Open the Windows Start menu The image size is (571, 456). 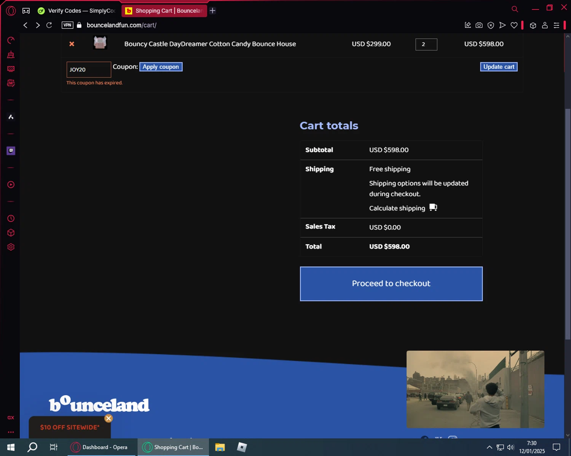(11, 447)
